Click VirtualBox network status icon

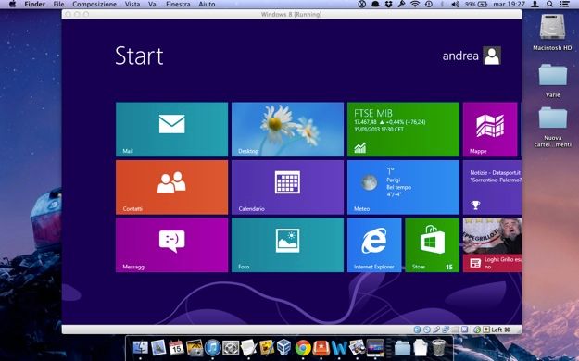(x=446, y=330)
